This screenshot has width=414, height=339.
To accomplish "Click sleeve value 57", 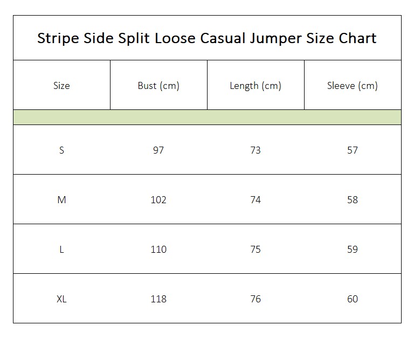I will tap(352, 150).
